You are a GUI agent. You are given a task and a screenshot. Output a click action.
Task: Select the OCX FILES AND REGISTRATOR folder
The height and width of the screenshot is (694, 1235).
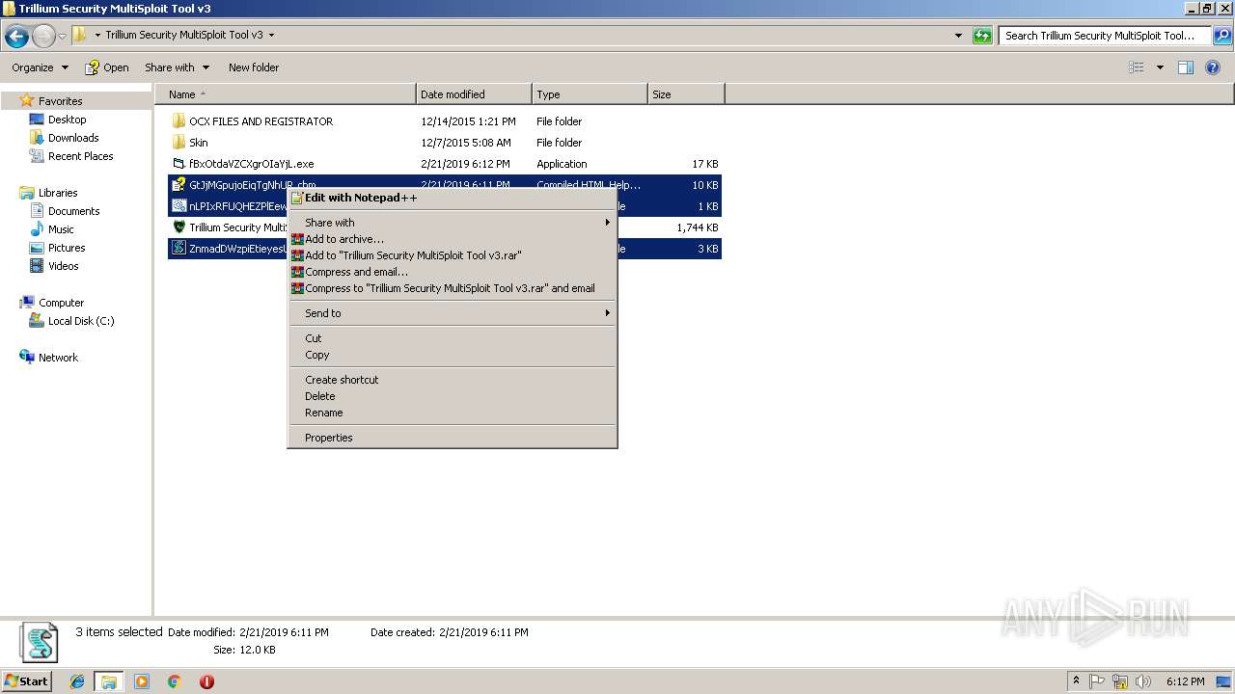[261, 121]
